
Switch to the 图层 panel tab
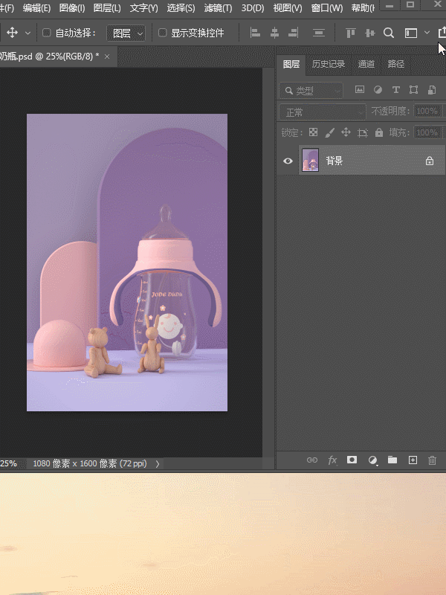coord(291,64)
